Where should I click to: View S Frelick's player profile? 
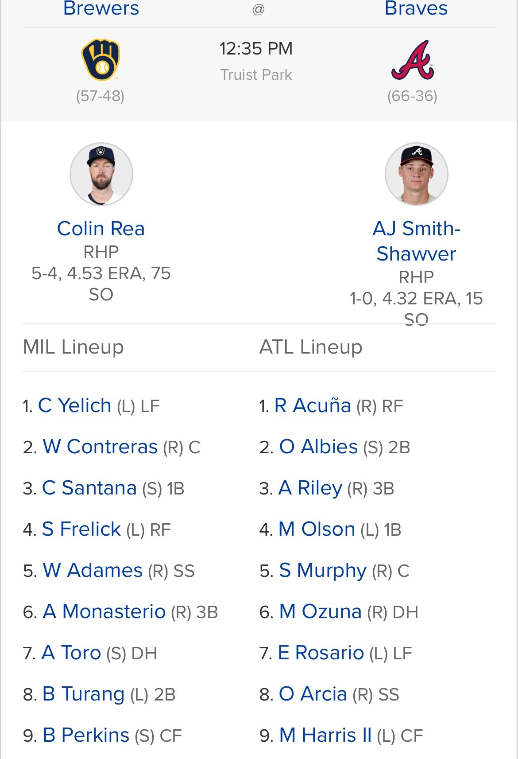pyautogui.click(x=81, y=529)
